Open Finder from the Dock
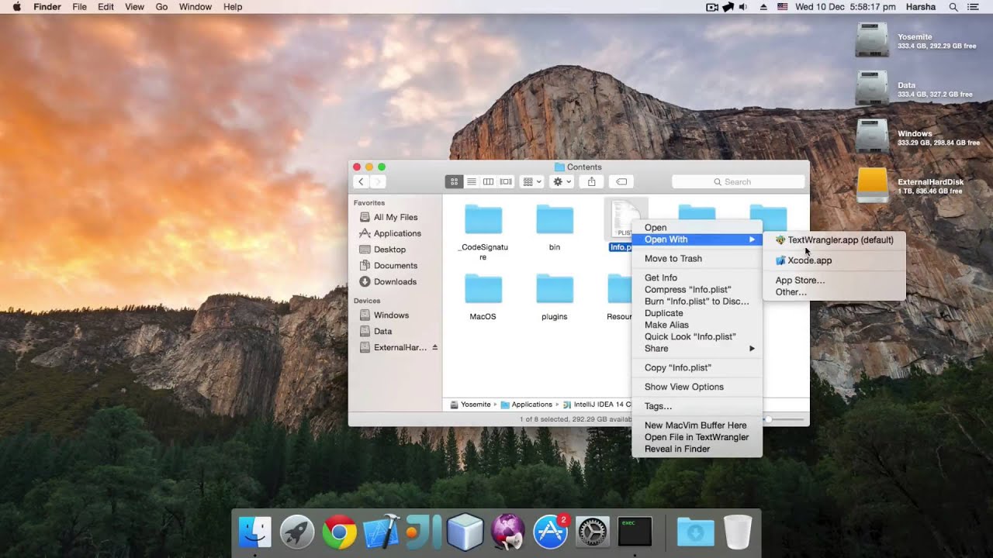993x558 pixels. (254, 532)
